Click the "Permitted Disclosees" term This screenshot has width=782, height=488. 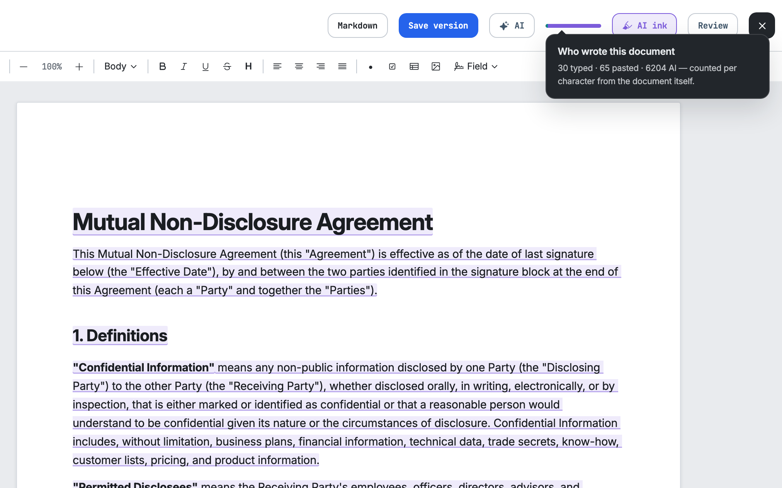[135, 484]
